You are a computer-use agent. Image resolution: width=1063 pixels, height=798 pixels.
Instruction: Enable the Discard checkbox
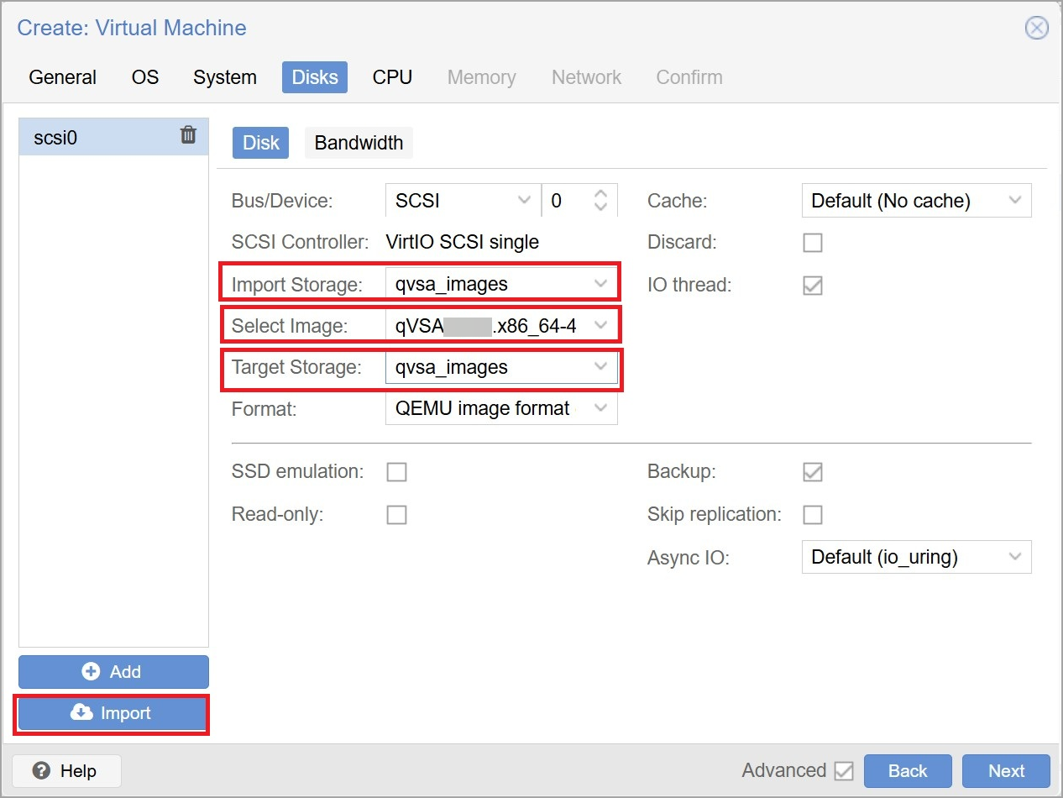pyautogui.click(x=813, y=243)
